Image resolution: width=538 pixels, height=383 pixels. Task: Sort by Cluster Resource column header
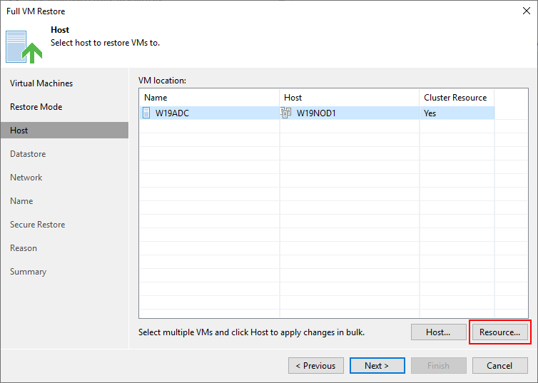pyautogui.click(x=457, y=98)
